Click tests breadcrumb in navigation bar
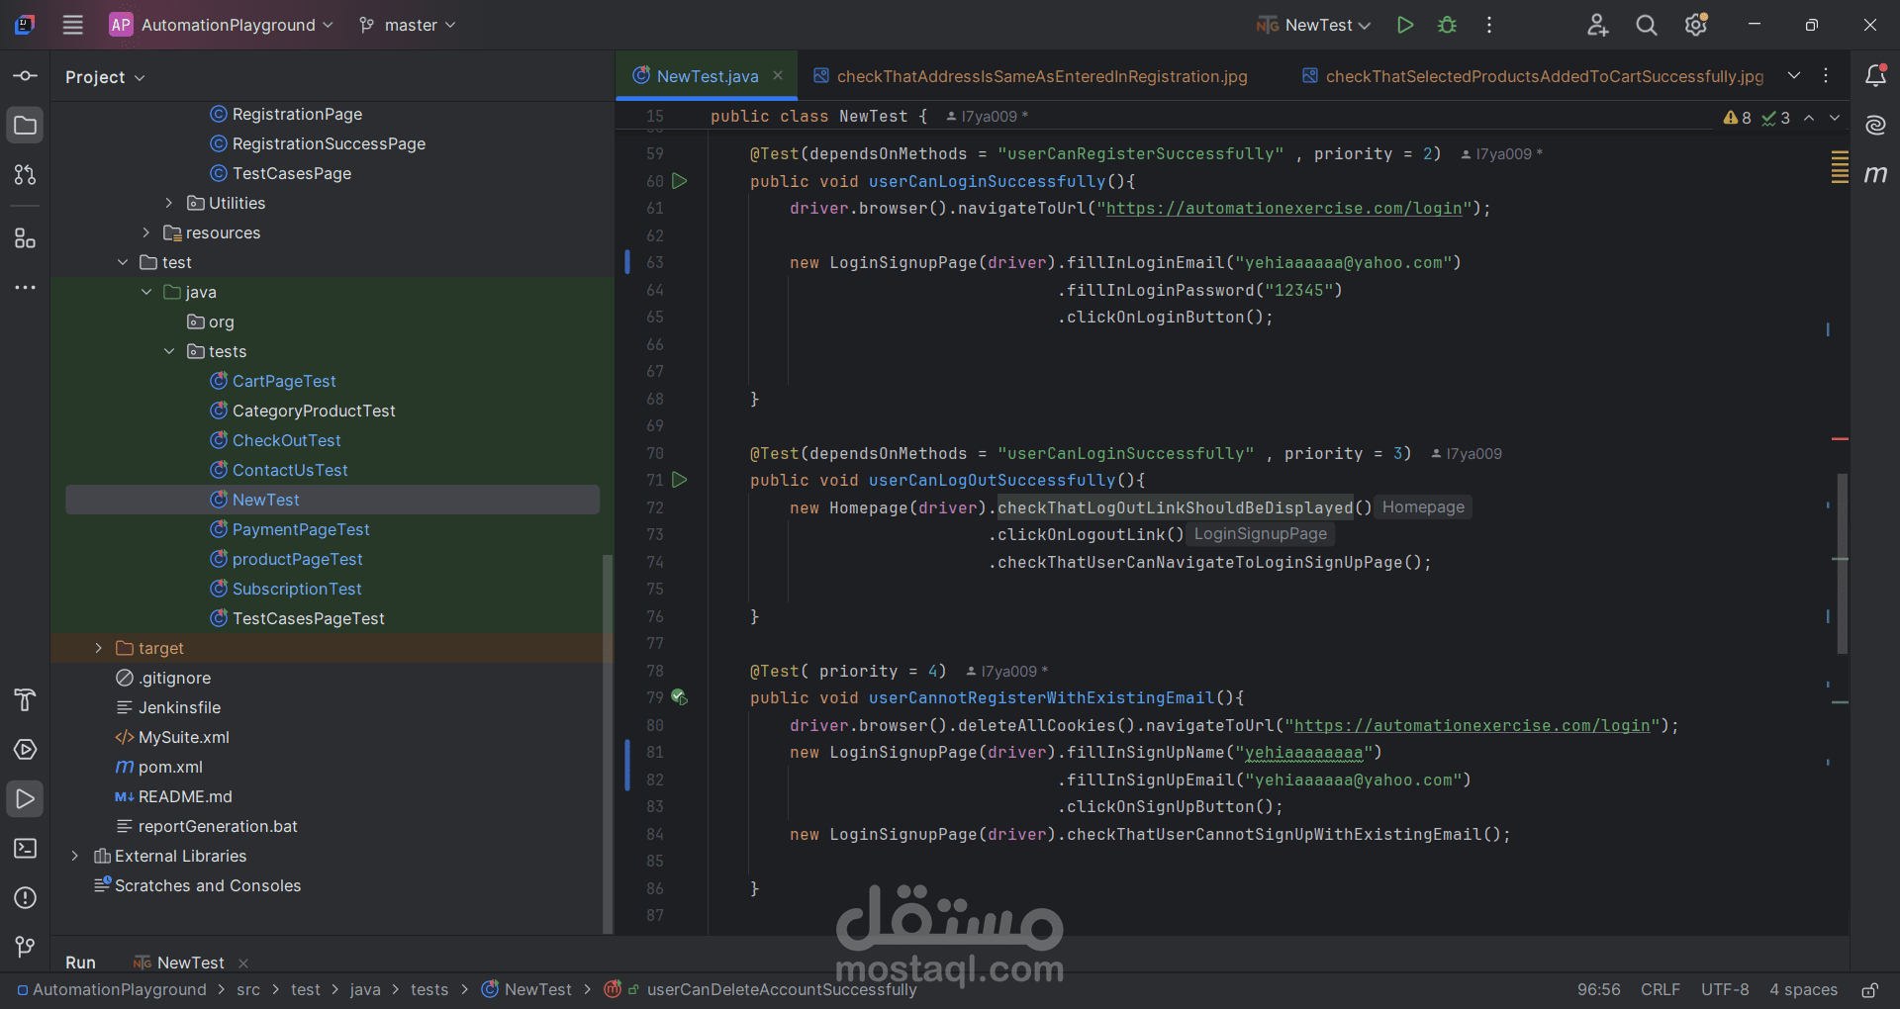 [429, 989]
